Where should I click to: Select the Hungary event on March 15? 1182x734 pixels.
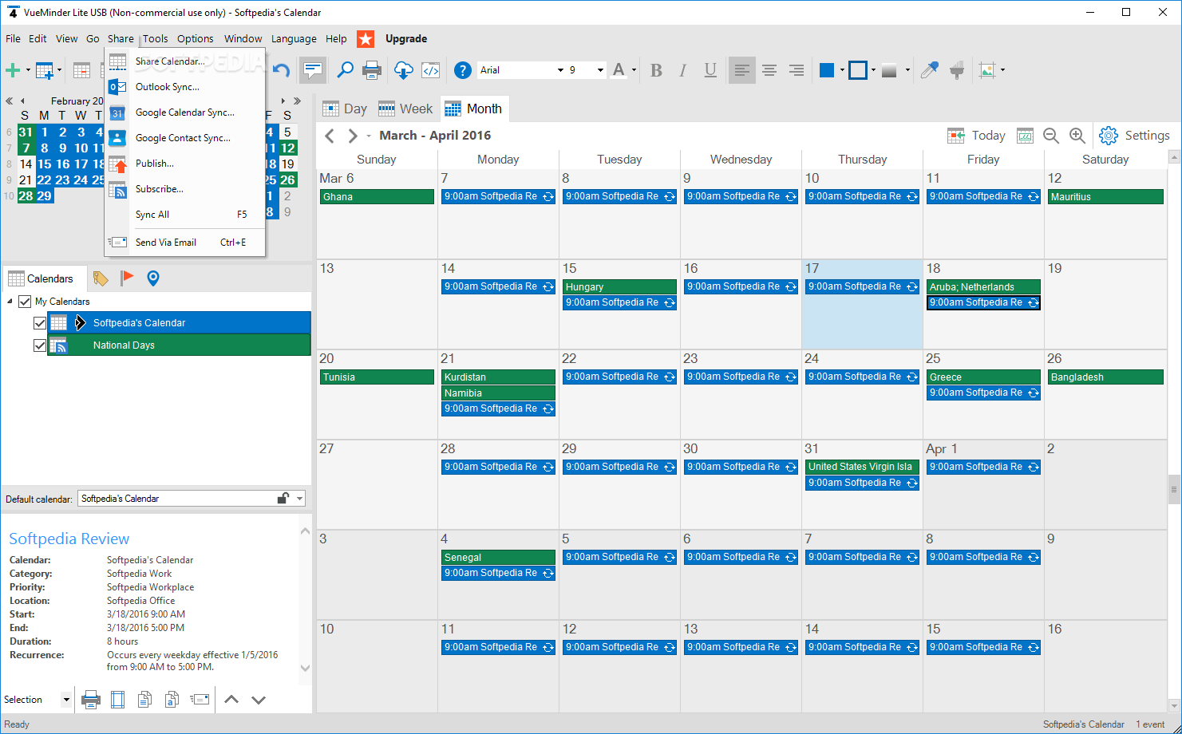tap(619, 286)
